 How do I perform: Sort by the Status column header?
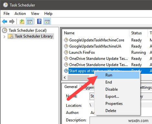138,33
